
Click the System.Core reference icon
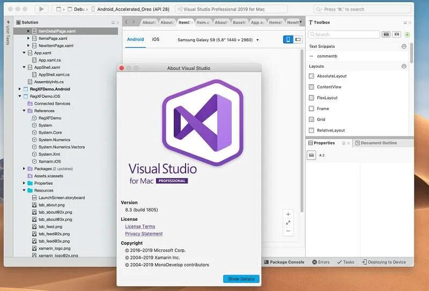click(x=34, y=133)
